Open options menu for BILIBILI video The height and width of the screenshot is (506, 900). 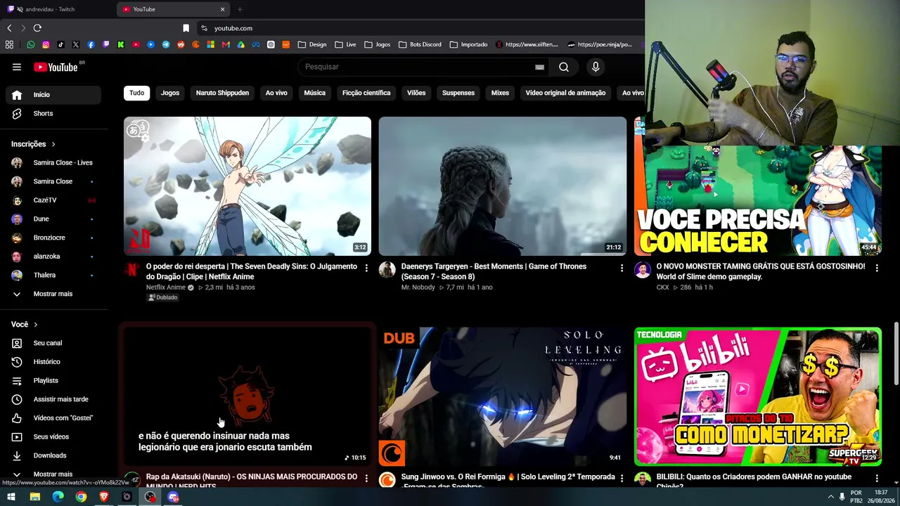click(x=877, y=478)
